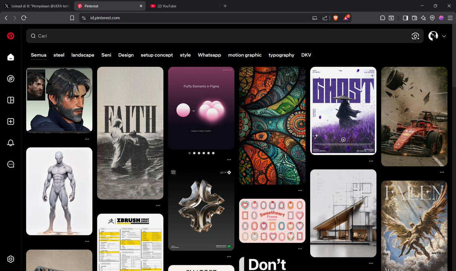Click the Create plus icon in sidebar

click(11, 122)
